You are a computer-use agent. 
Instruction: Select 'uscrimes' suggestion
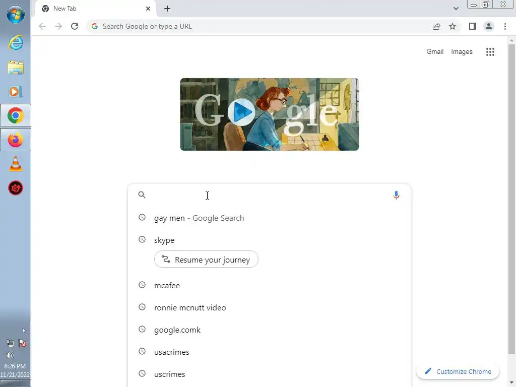click(x=269, y=374)
